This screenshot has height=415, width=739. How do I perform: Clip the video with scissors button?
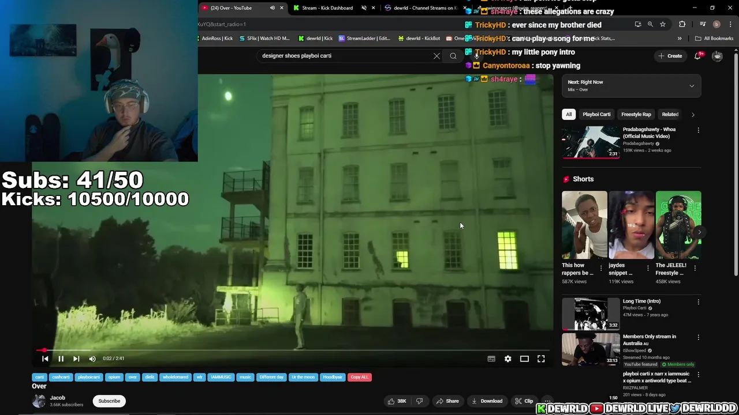524,401
